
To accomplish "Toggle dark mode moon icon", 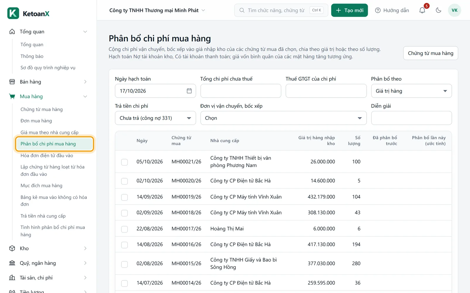I will pyautogui.click(x=439, y=10).
